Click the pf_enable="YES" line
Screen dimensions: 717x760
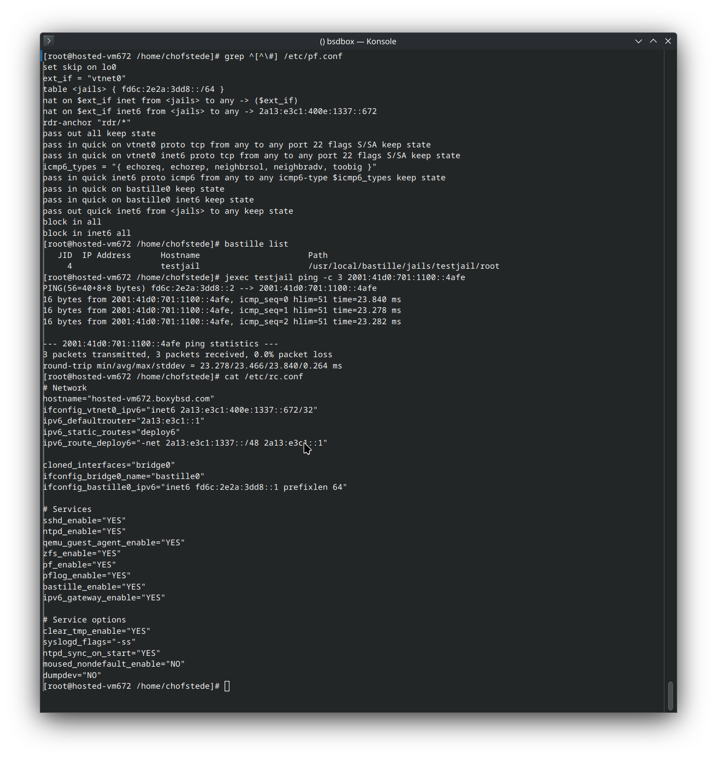tap(80, 565)
